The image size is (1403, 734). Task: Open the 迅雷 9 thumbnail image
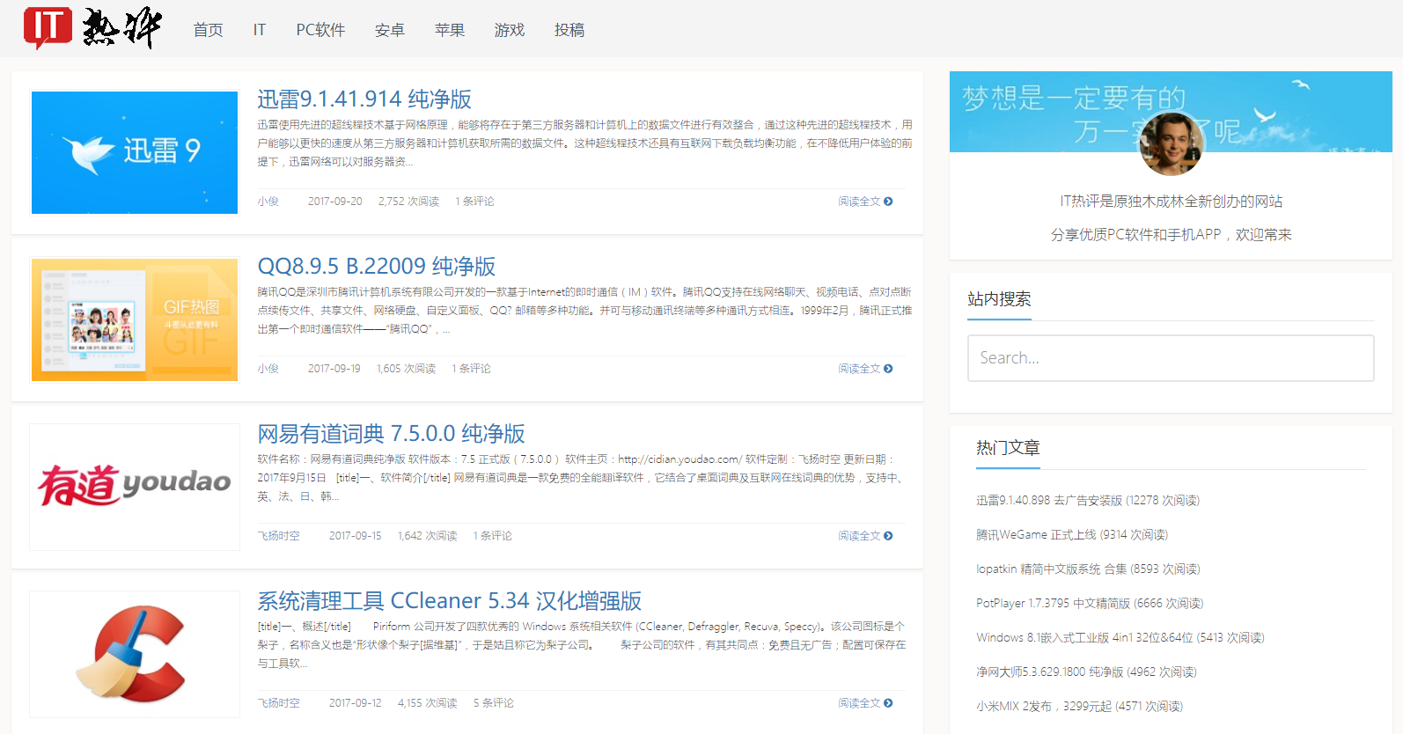135,152
